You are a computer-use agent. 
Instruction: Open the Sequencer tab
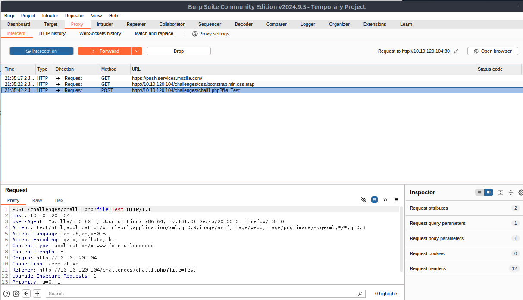click(x=210, y=24)
